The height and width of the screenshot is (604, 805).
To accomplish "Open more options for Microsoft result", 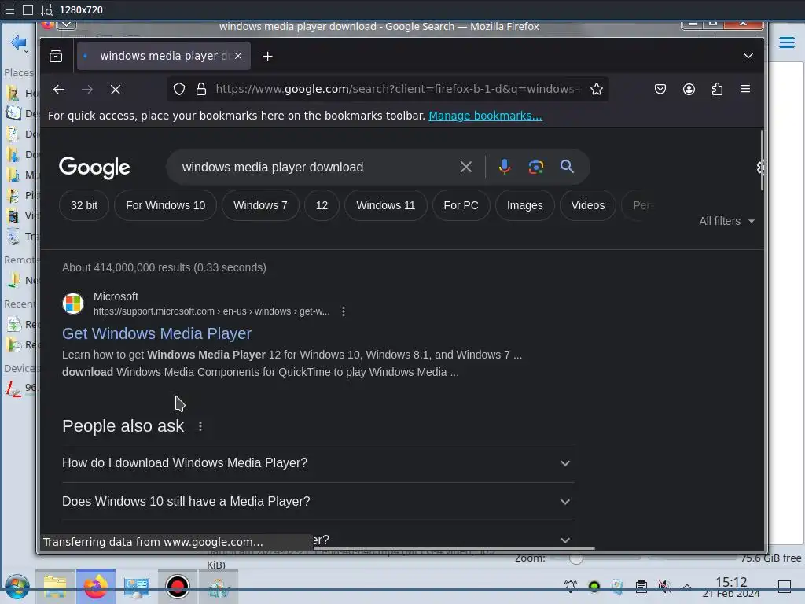I will (x=344, y=311).
